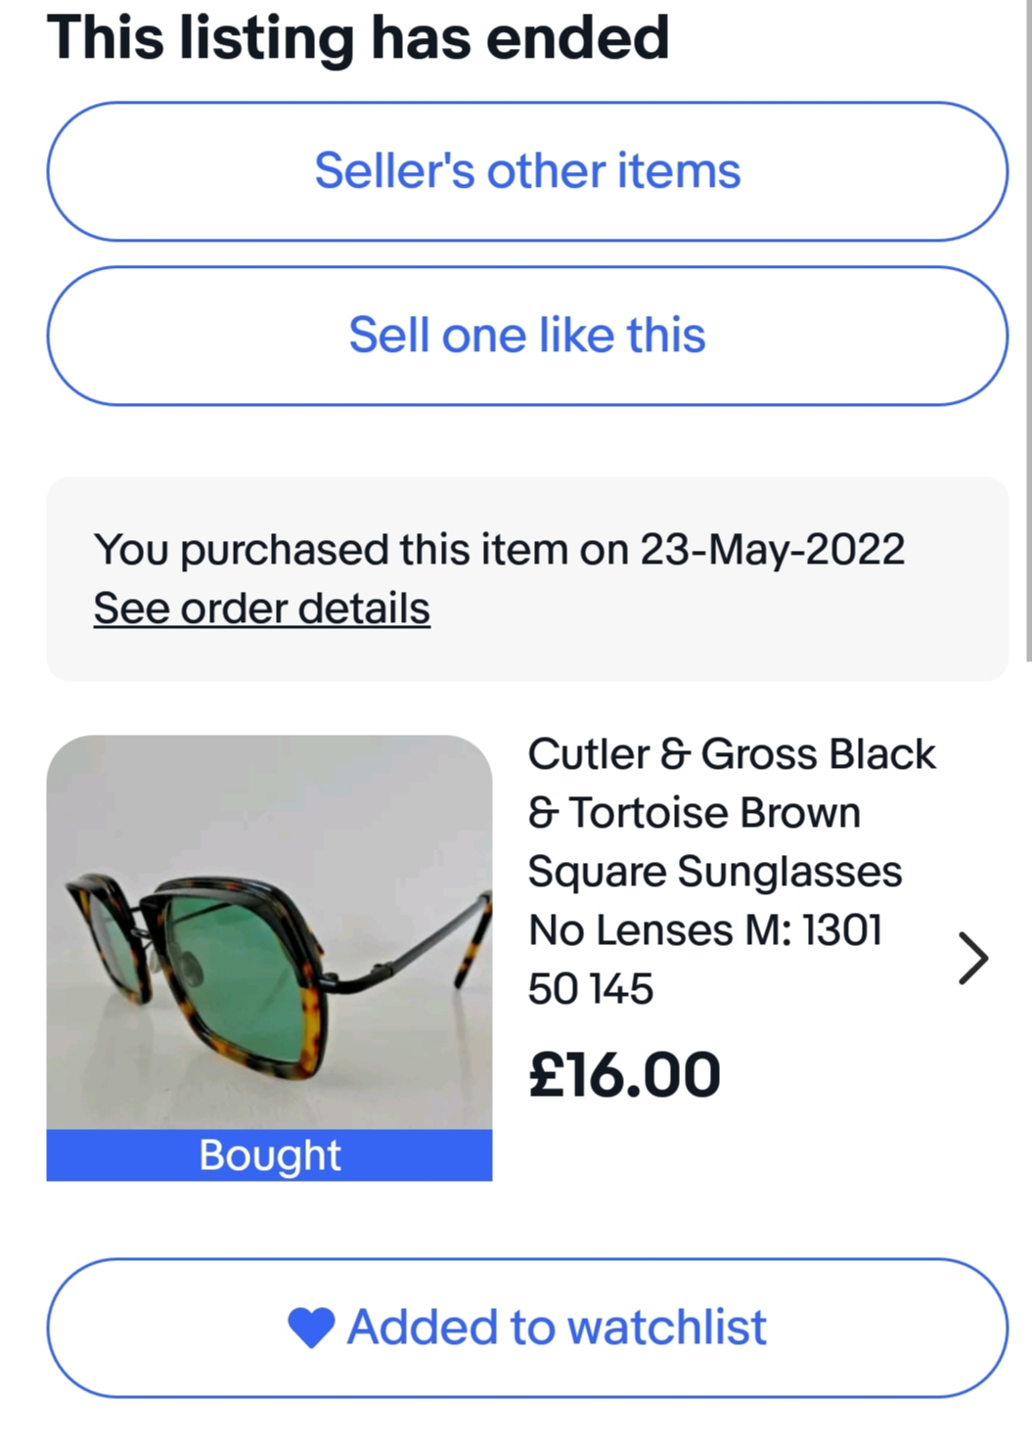Viewport: 1032px width, 1444px height.
Task: Open Seller's other items
Action: point(527,171)
